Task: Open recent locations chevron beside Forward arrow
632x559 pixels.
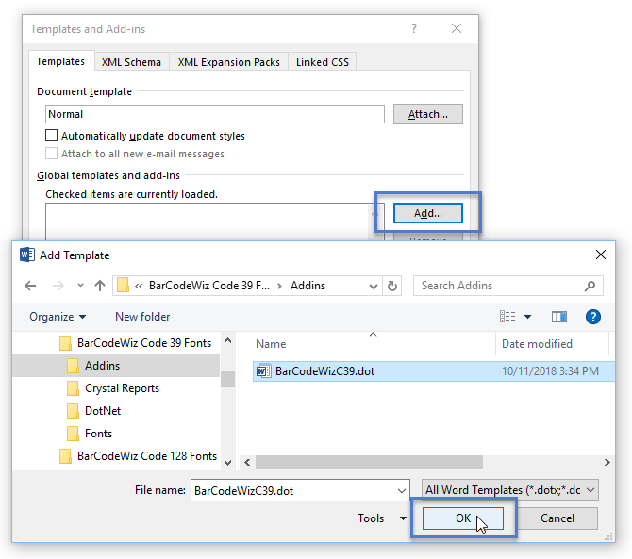Action: pos(80,285)
